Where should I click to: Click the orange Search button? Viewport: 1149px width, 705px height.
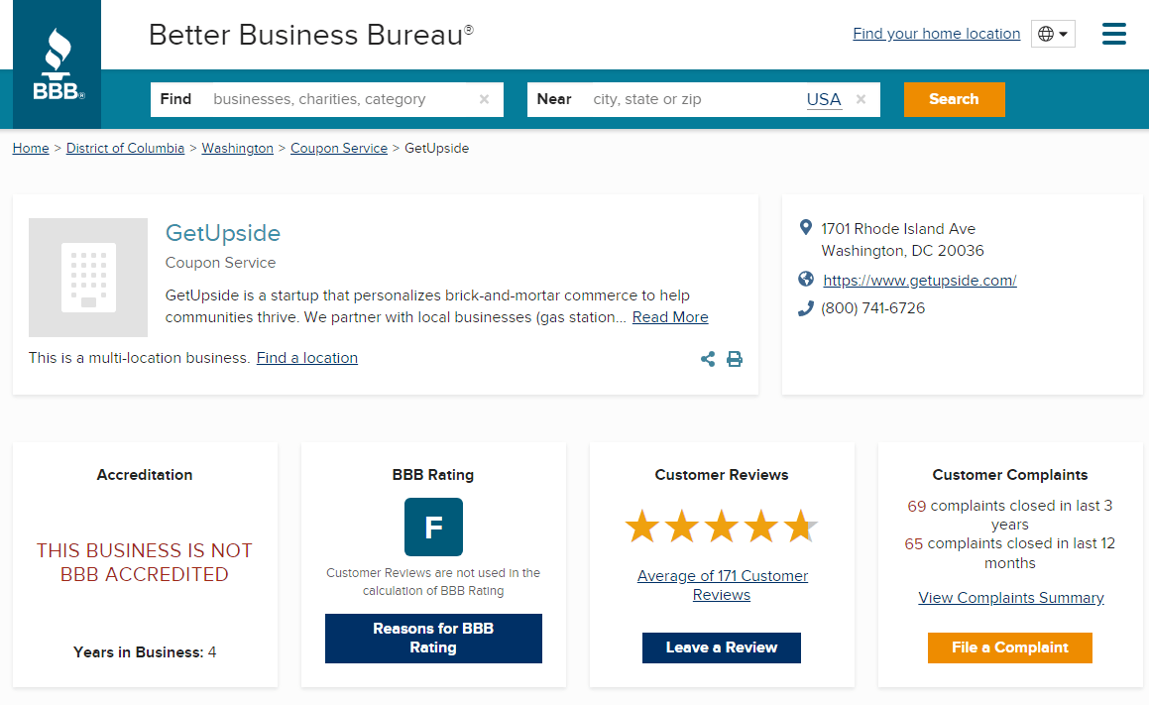(954, 99)
